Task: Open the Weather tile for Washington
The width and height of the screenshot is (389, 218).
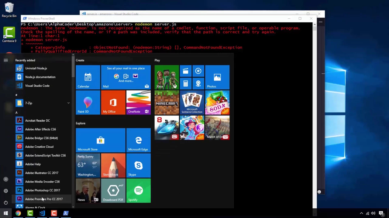Action: 88,165
